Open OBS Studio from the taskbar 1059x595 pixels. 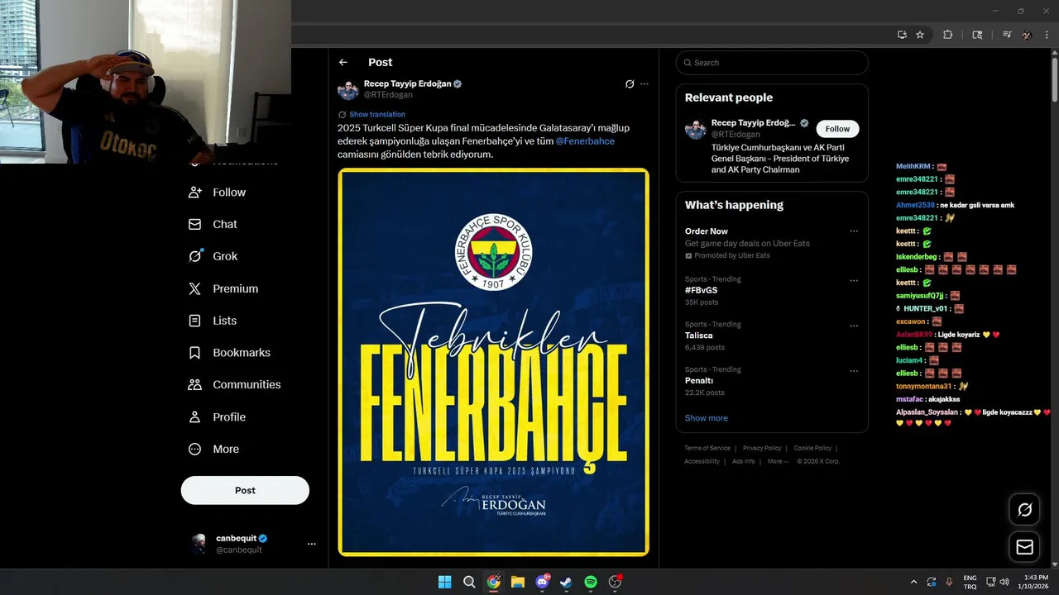pos(615,582)
